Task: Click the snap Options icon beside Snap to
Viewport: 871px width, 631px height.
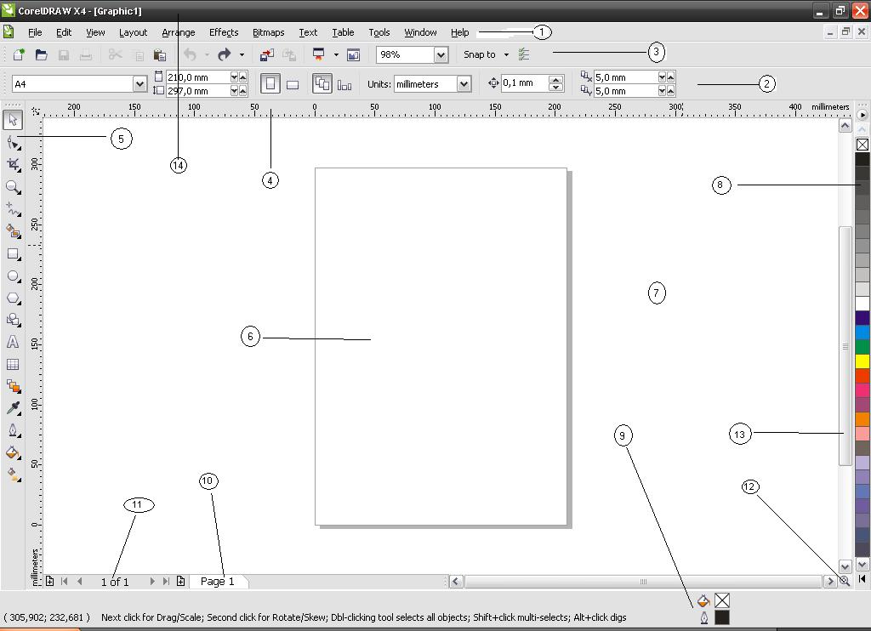Action: [524, 54]
